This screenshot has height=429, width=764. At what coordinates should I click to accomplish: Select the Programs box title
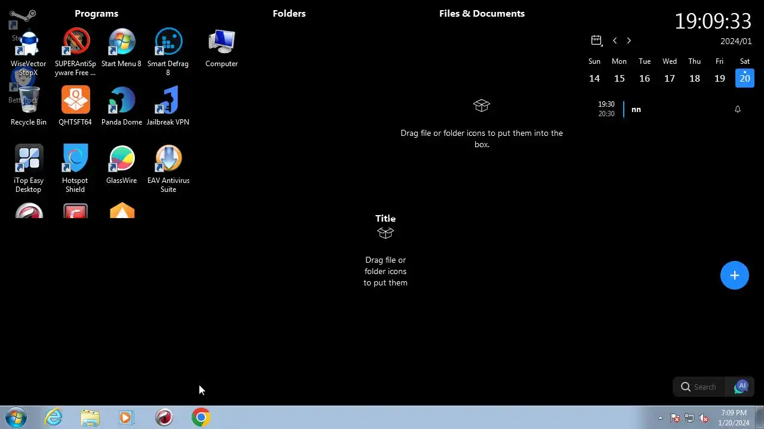point(97,13)
